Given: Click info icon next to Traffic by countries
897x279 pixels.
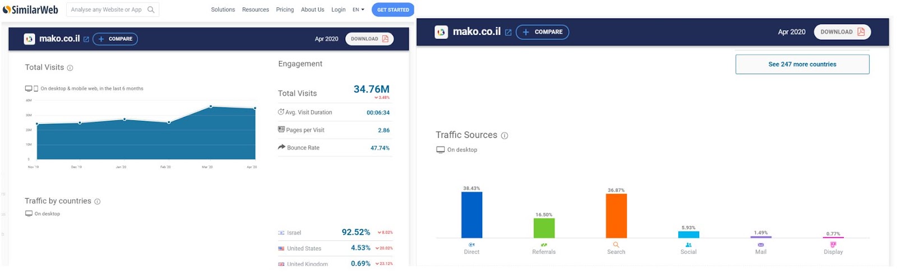Looking at the screenshot, I should (x=97, y=201).
